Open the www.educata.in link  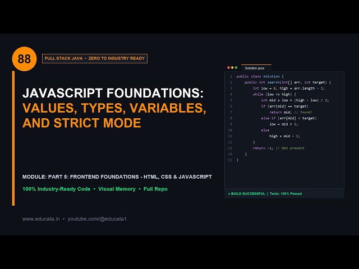coord(41,219)
